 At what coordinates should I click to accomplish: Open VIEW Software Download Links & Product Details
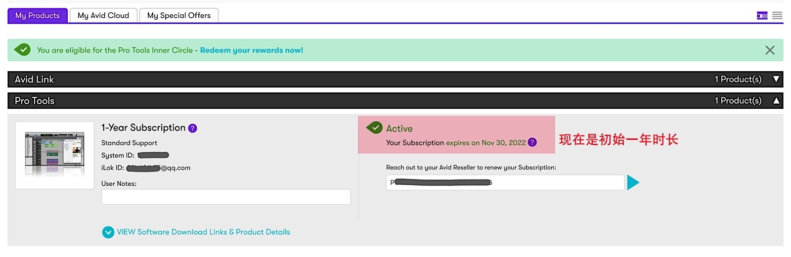[203, 232]
